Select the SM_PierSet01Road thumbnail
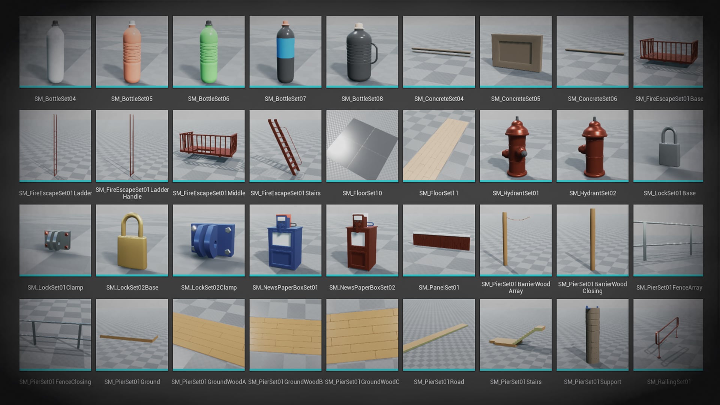Image resolution: width=720 pixels, height=405 pixels. (x=439, y=335)
